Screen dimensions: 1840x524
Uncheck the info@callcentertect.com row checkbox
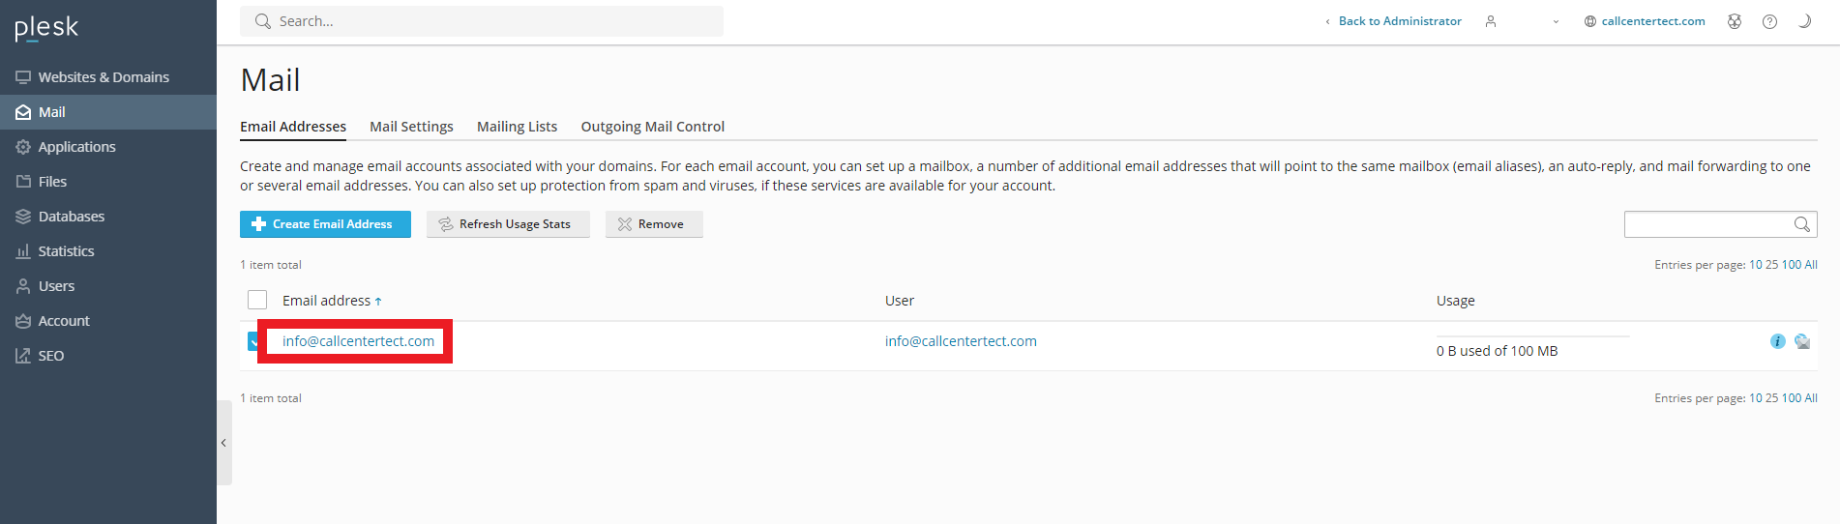pos(252,341)
